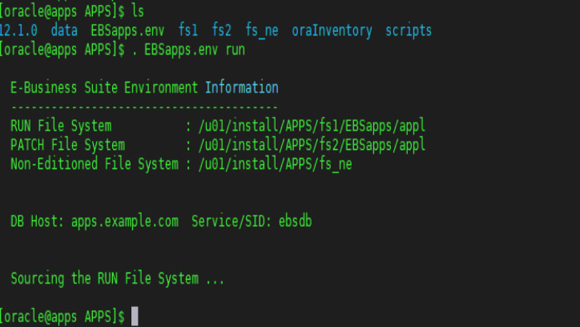Click the fs1 directory name

(x=189, y=31)
